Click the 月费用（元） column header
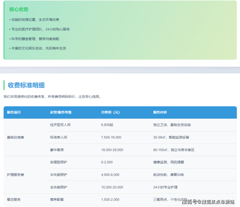 [110, 112]
